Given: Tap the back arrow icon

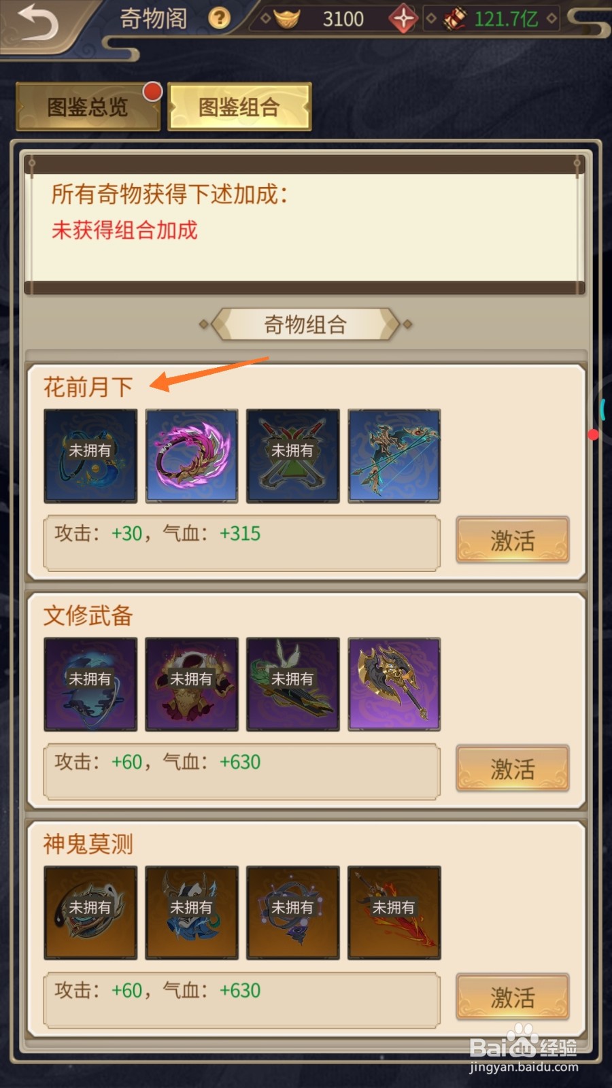Looking at the screenshot, I should click(x=38, y=23).
